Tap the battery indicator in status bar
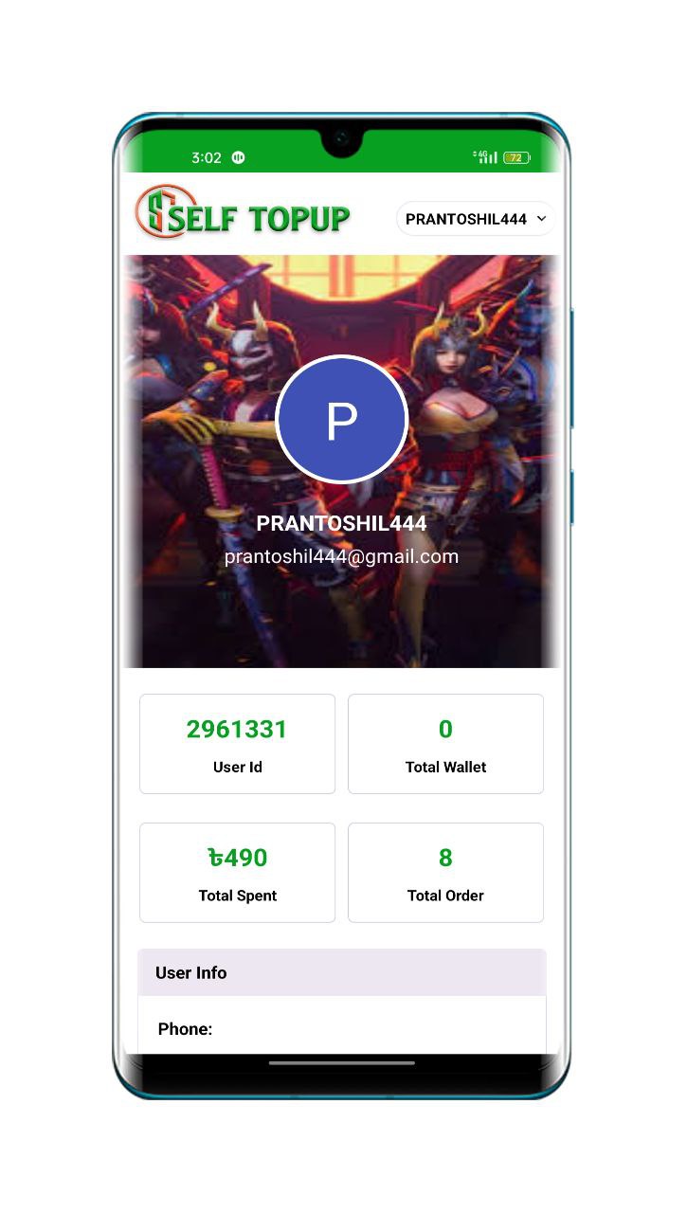The height and width of the screenshot is (1213, 687). [x=516, y=158]
